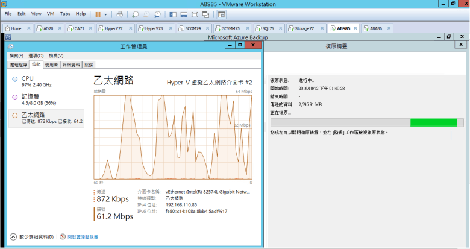This screenshot has height=249, width=470.
Task: Click the take snapshot toolbar icon
Action: point(136,13)
